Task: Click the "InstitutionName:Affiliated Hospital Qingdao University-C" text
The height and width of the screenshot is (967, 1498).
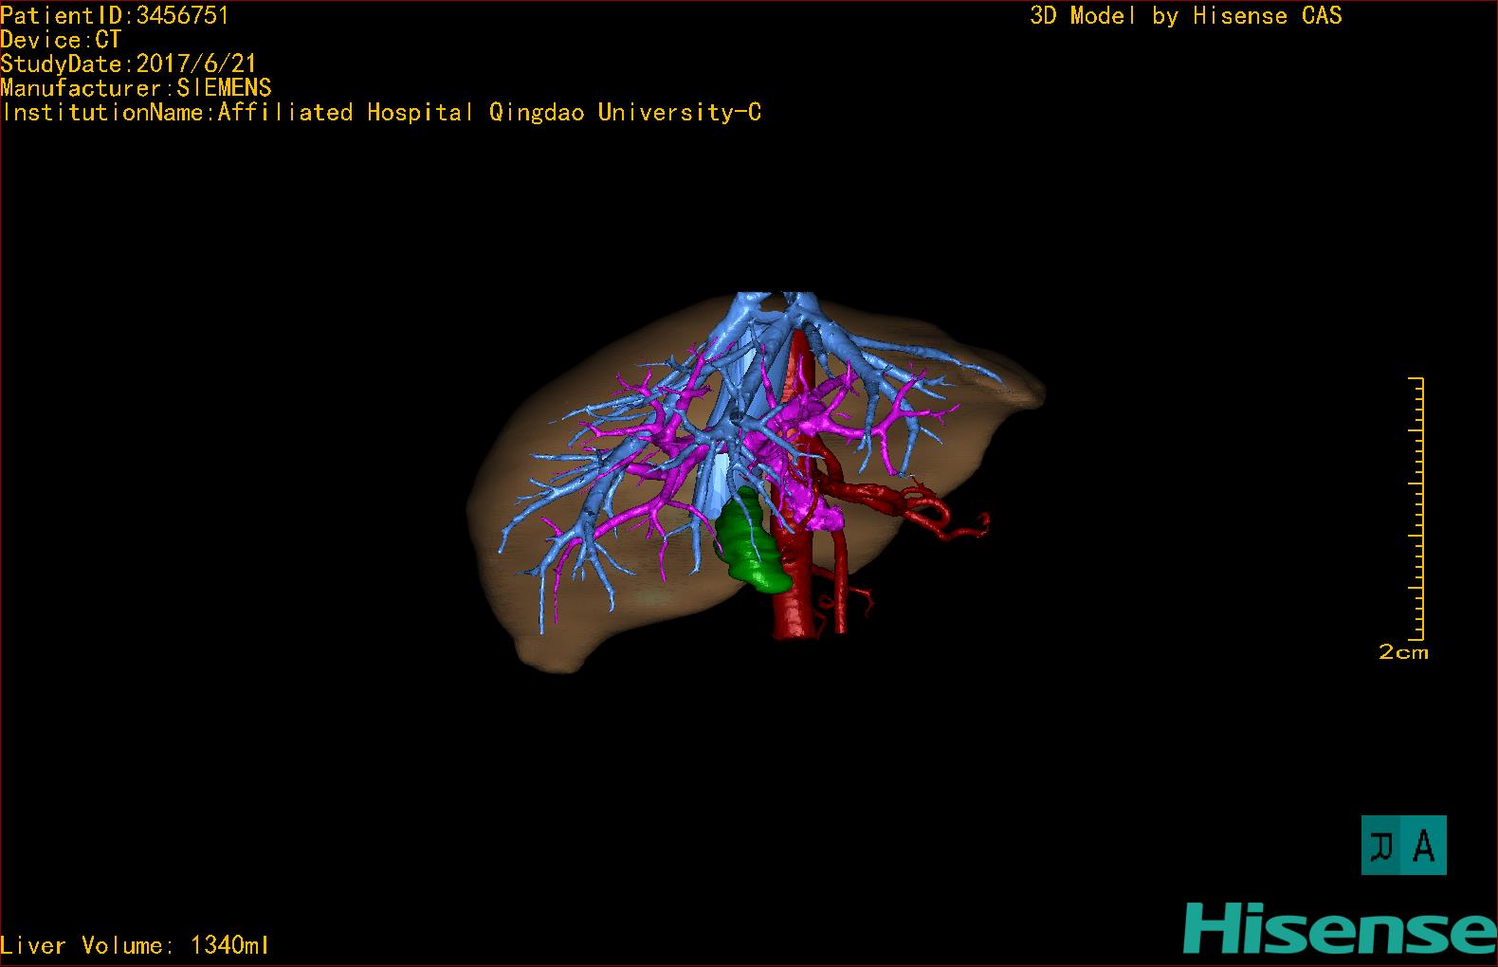Action: point(381,113)
